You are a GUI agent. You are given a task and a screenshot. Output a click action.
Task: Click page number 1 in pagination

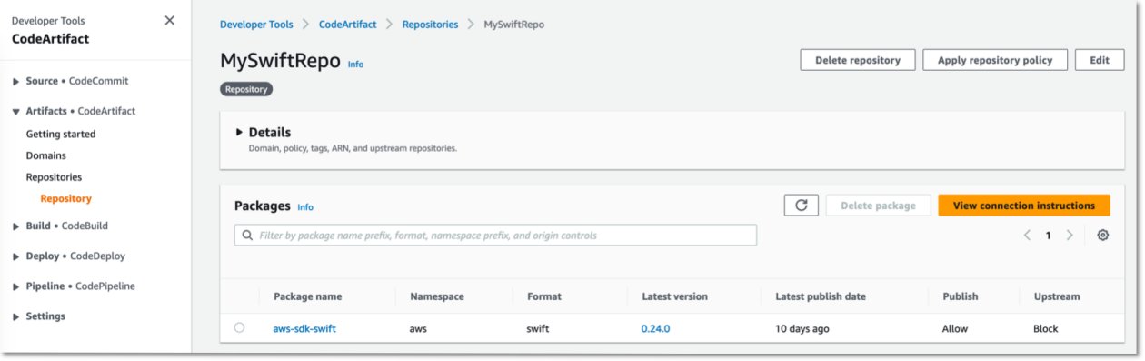[1048, 235]
